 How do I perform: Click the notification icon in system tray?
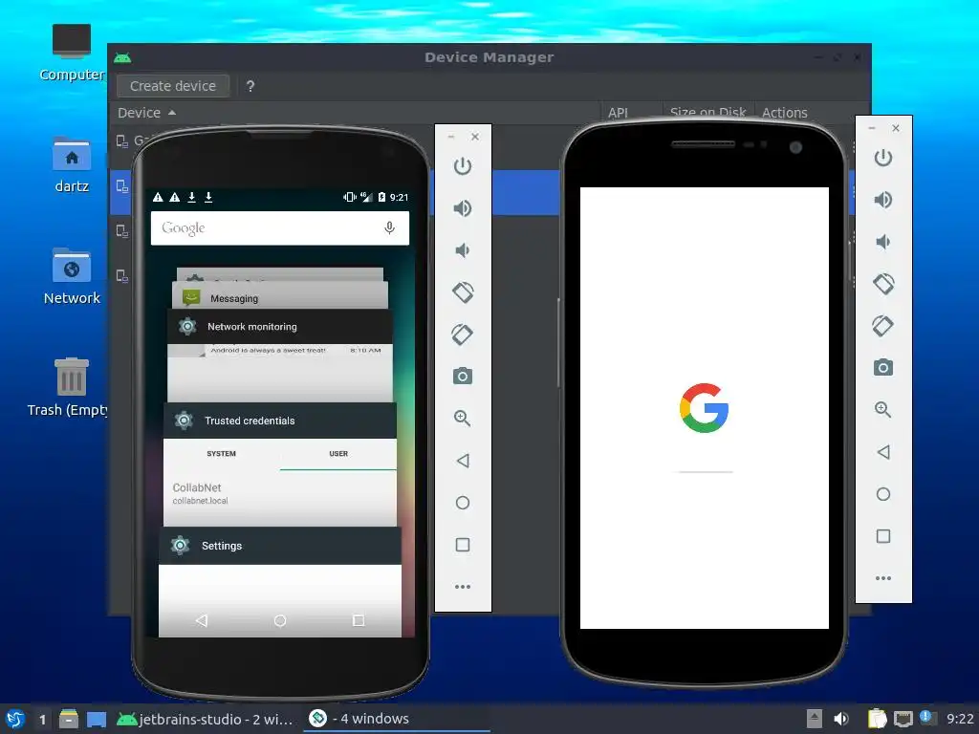[925, 718]
